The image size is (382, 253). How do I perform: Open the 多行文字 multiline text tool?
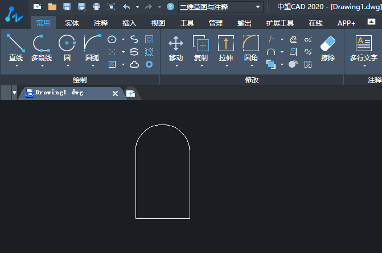364,48
